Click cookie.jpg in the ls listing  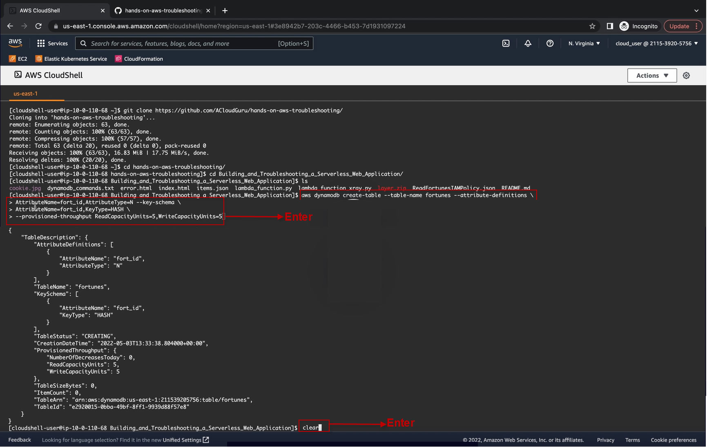pos(25,188)
